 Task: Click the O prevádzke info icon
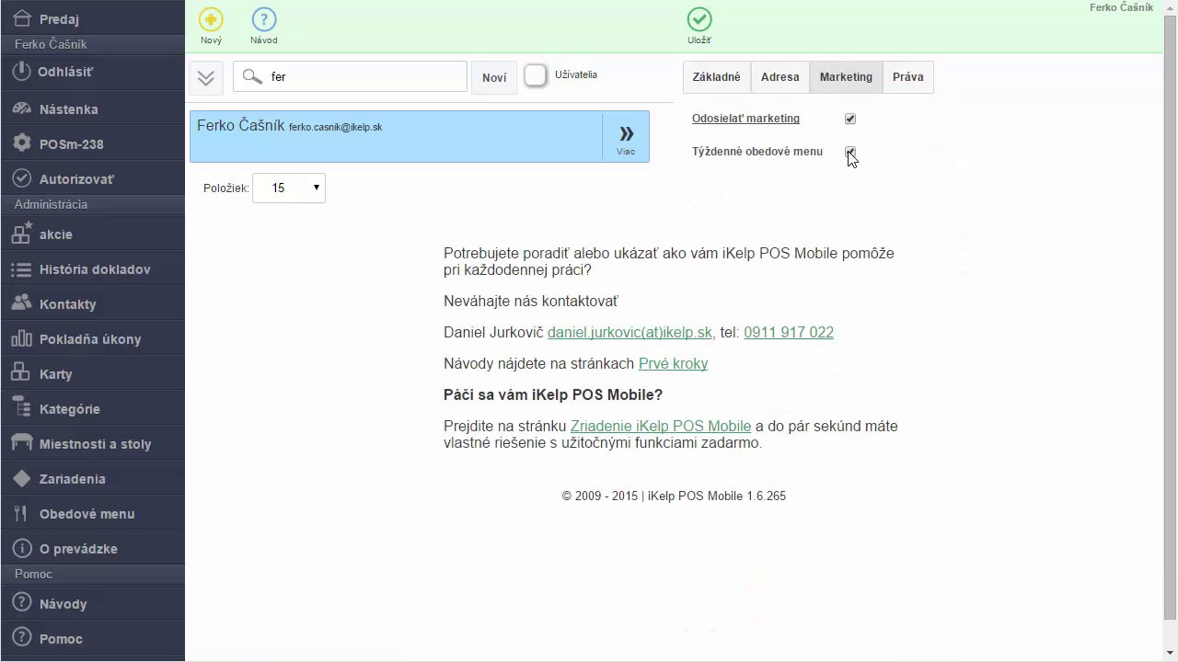[22, 548]
